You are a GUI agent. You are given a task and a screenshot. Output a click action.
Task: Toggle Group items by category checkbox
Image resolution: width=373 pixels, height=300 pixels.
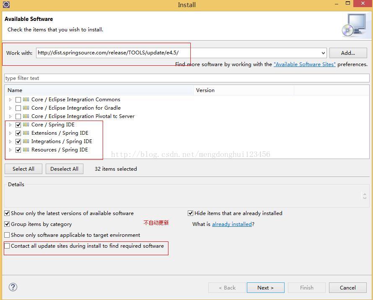point(7,224)
